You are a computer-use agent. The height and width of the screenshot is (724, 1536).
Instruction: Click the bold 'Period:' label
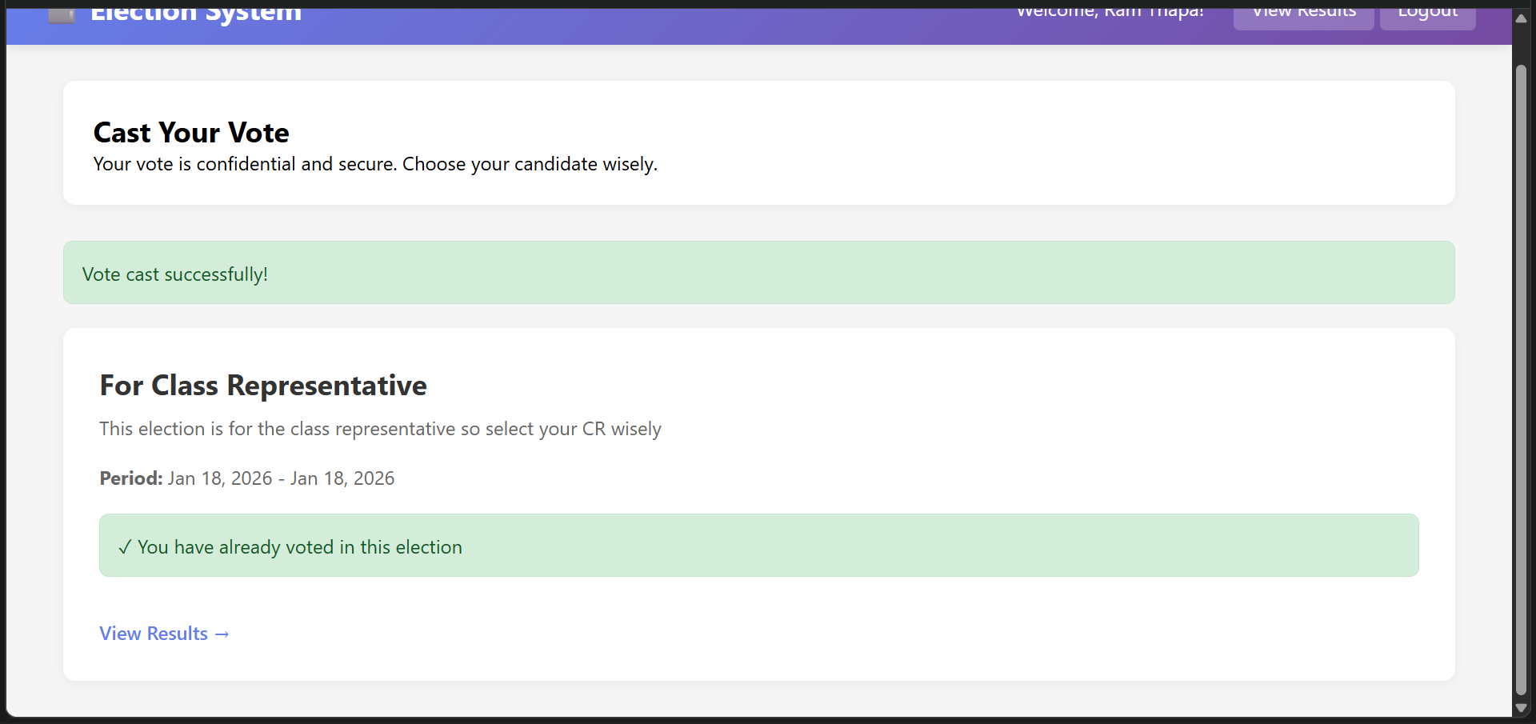coord(131,478)
